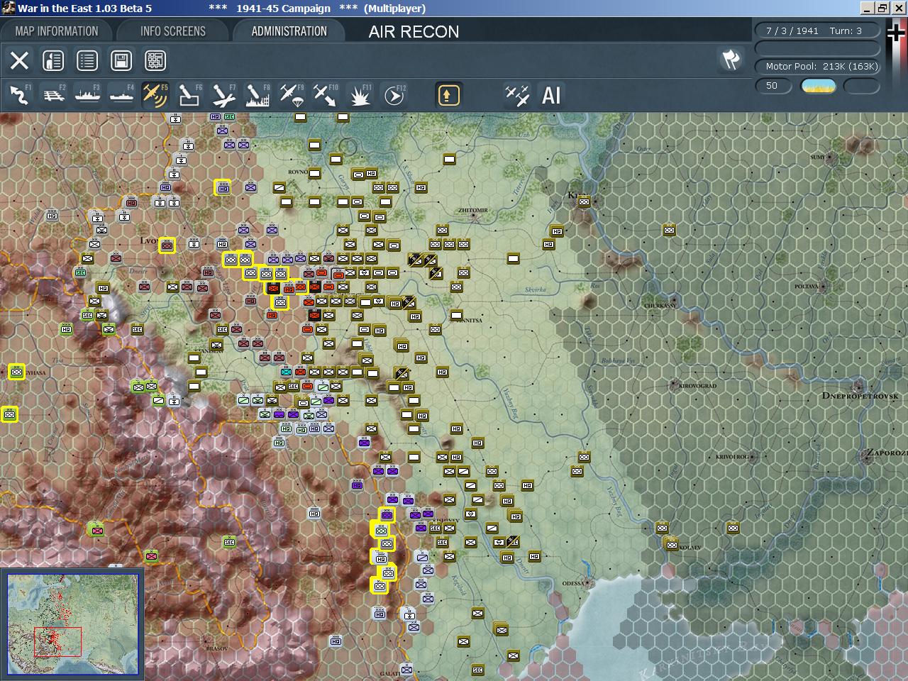
Task: Activate F2 rail movement mode
Action: tap(53, 95)
